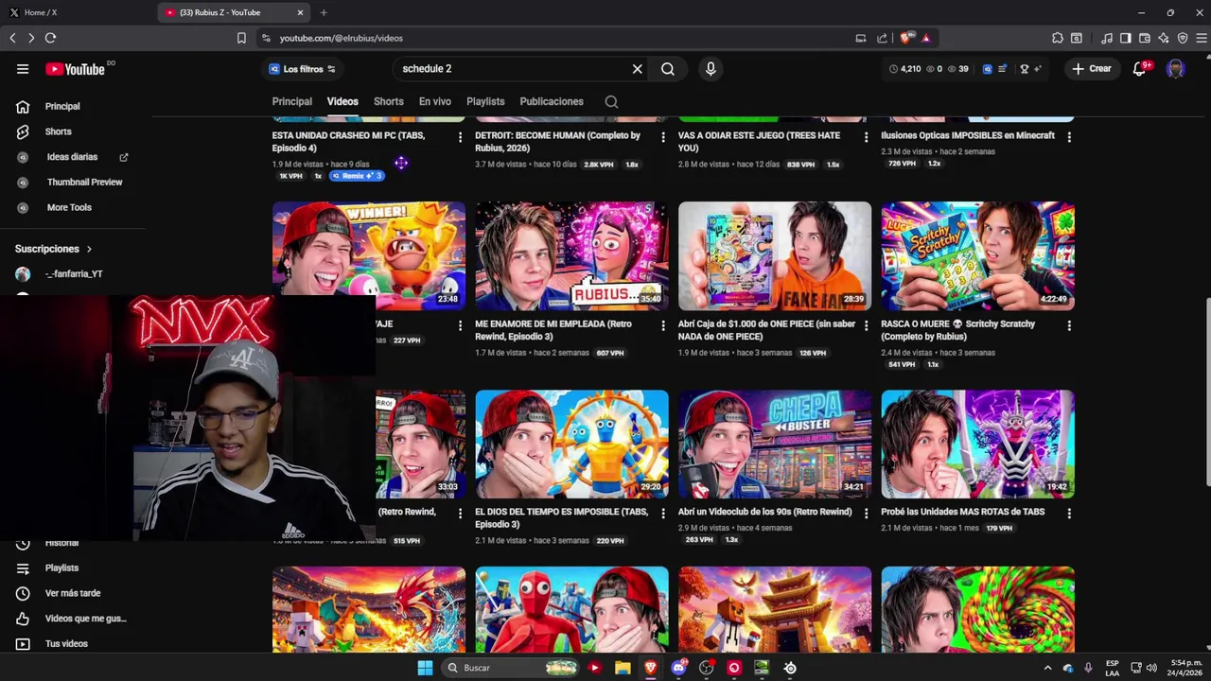Open options menu for DETROIT: BECOME HUMAN video

tap(663, 137)
